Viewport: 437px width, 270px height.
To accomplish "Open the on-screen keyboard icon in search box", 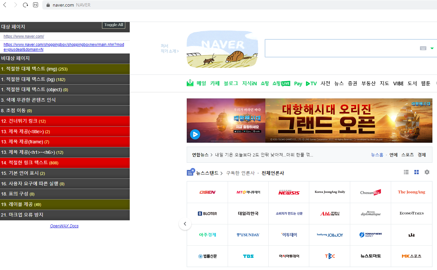I will (423, 48).
